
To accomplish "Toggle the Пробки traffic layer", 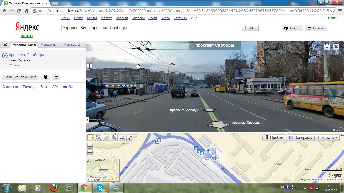I will (274, 138).
